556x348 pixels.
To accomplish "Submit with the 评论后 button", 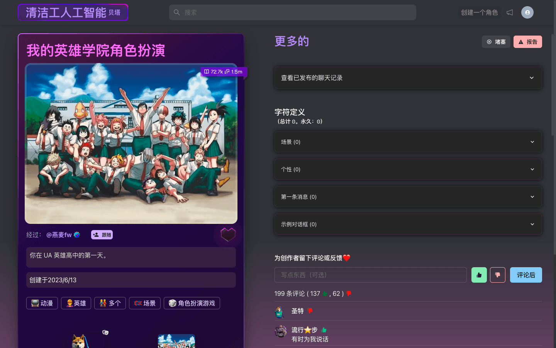I will pyautogui.click(x=526, y=275).
